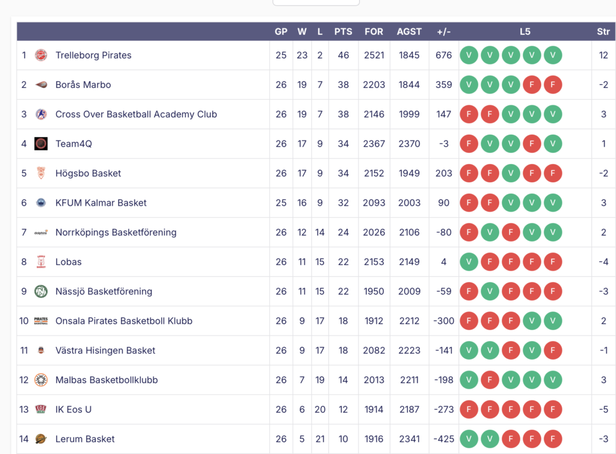Open the Malbas Basketbollklubb team link
Screen dimensions: 616x454
[107, 380]
